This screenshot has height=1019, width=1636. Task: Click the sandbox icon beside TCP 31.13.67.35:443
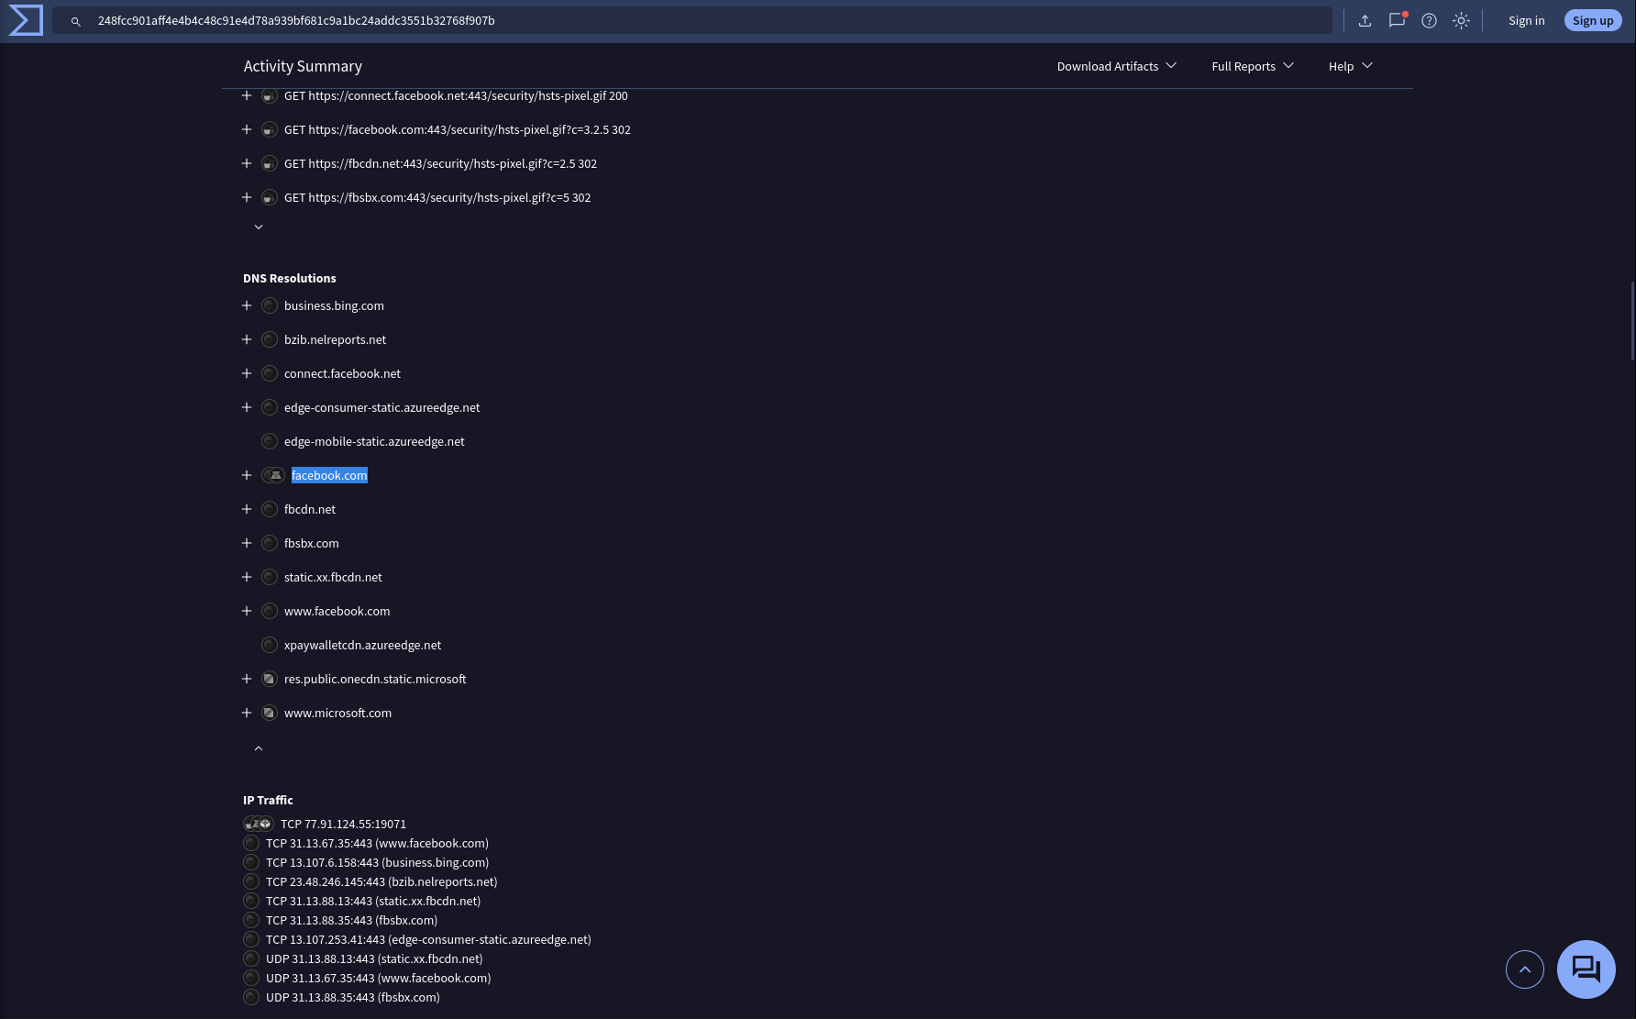(x=251, y=843)
